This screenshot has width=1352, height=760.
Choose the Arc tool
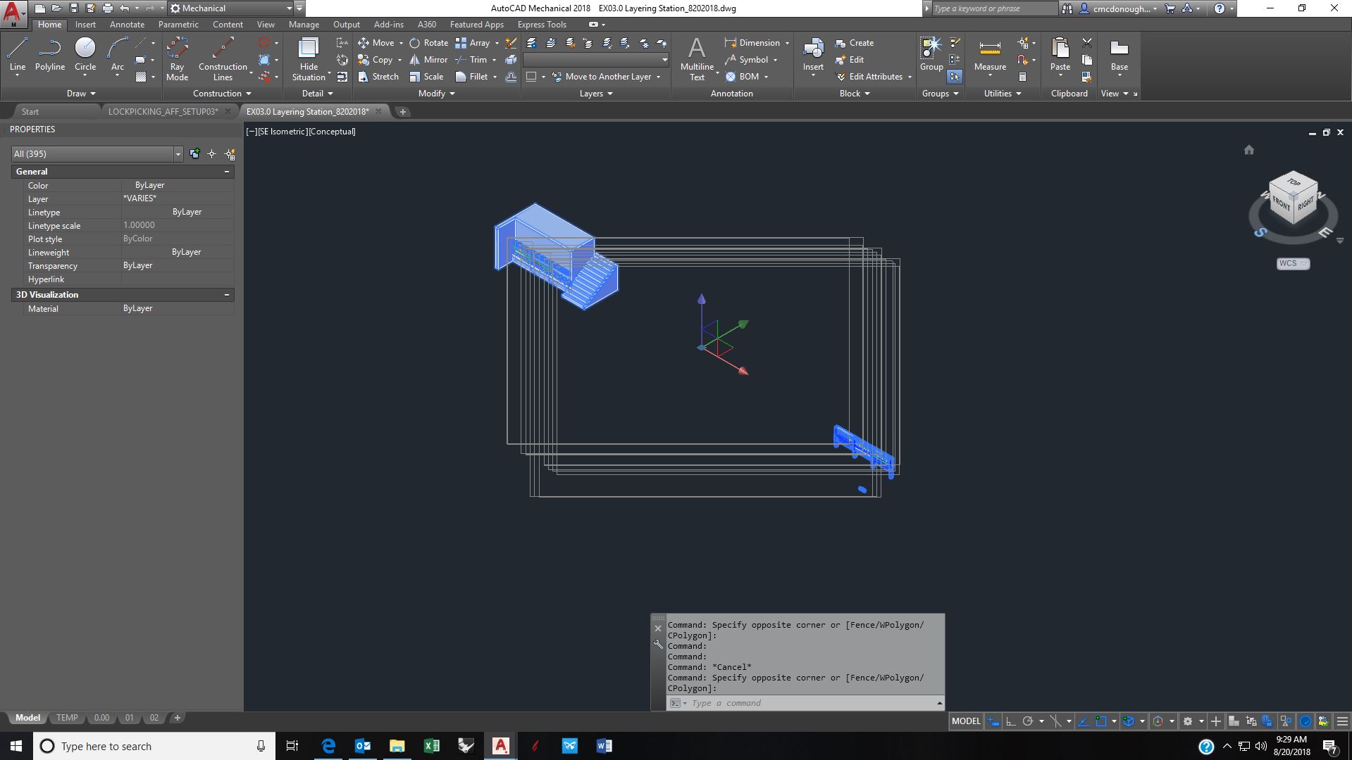(118, 55)
